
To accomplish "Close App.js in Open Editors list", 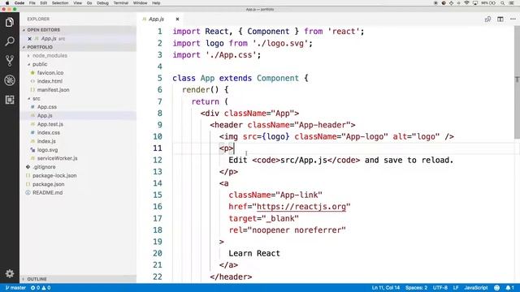I will 29,39.
